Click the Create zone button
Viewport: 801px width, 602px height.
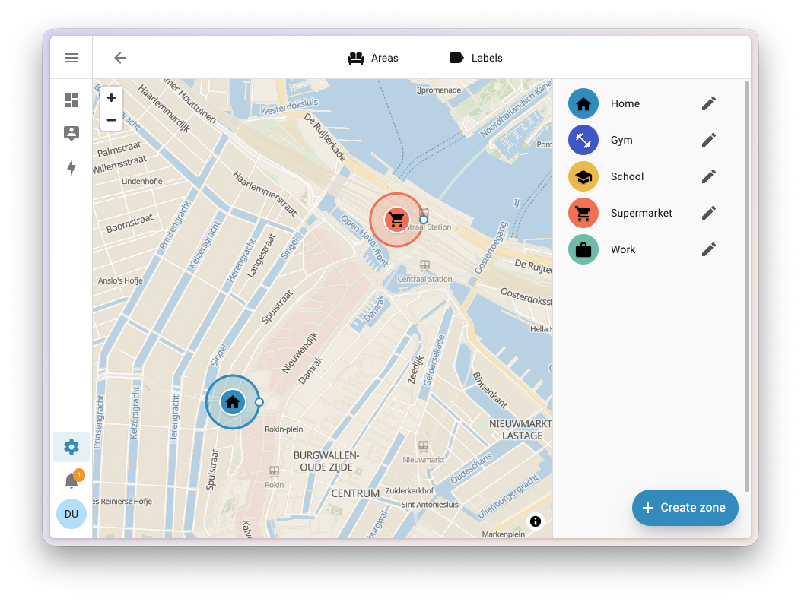685,508
